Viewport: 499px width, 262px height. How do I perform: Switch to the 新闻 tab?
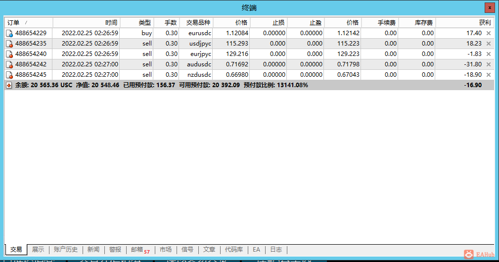point(93,250)
